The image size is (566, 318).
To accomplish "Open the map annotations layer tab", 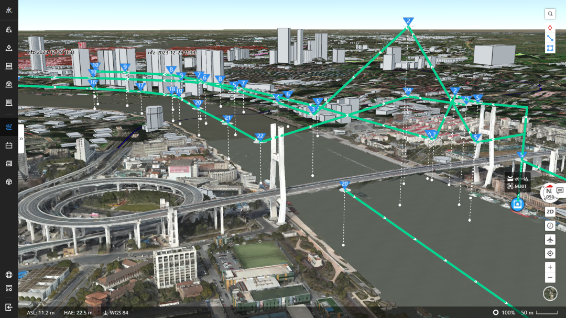I will click(9, 48).
